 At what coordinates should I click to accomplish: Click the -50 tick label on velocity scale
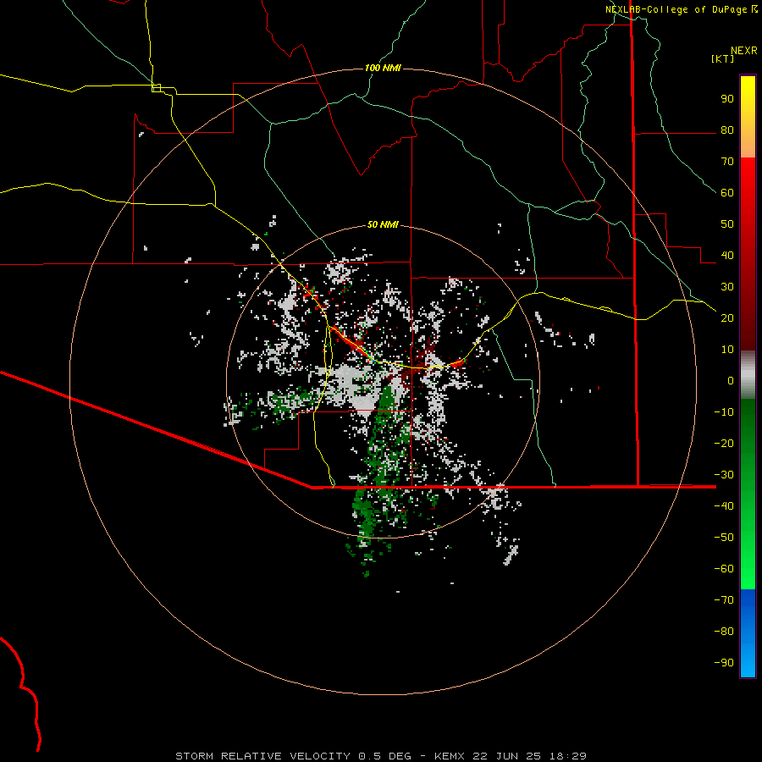click(x=724, y=538)
